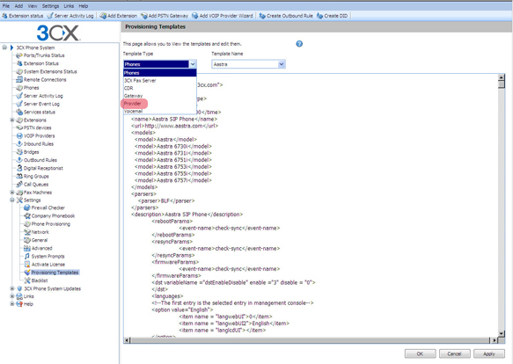The height and width of the screenshot is (364, 513).
Task: Expand the Links tree node
Action: [12, 296]
